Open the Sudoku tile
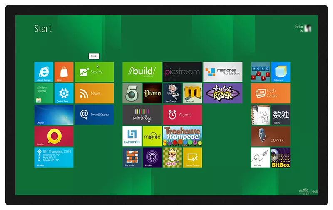 [x=281, y=115]
